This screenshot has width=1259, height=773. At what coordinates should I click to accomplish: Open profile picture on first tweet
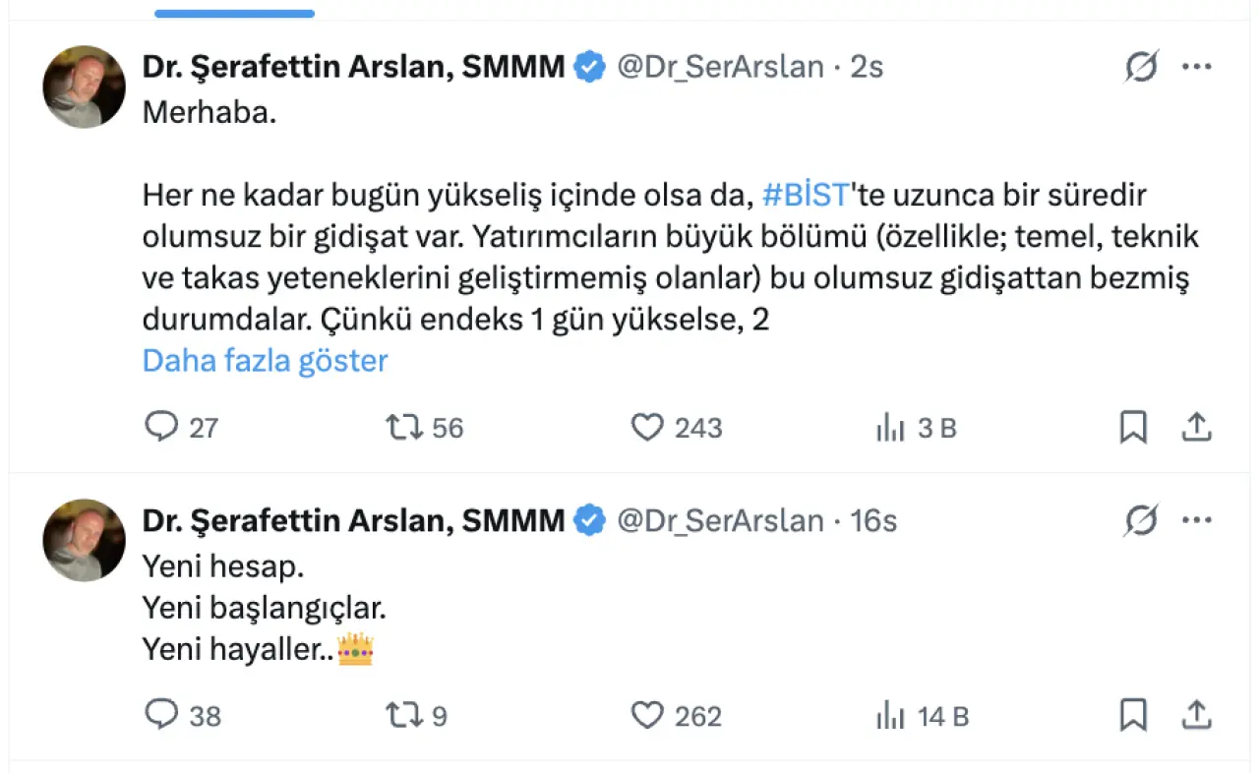(85, 87)
